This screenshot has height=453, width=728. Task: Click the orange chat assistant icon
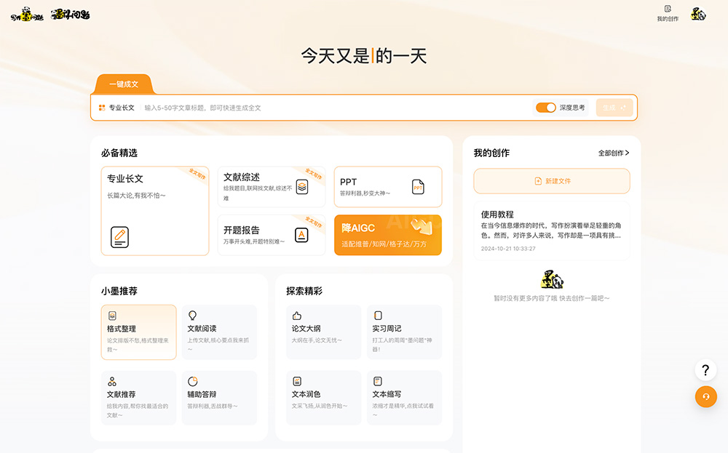[x=705, y=397]
